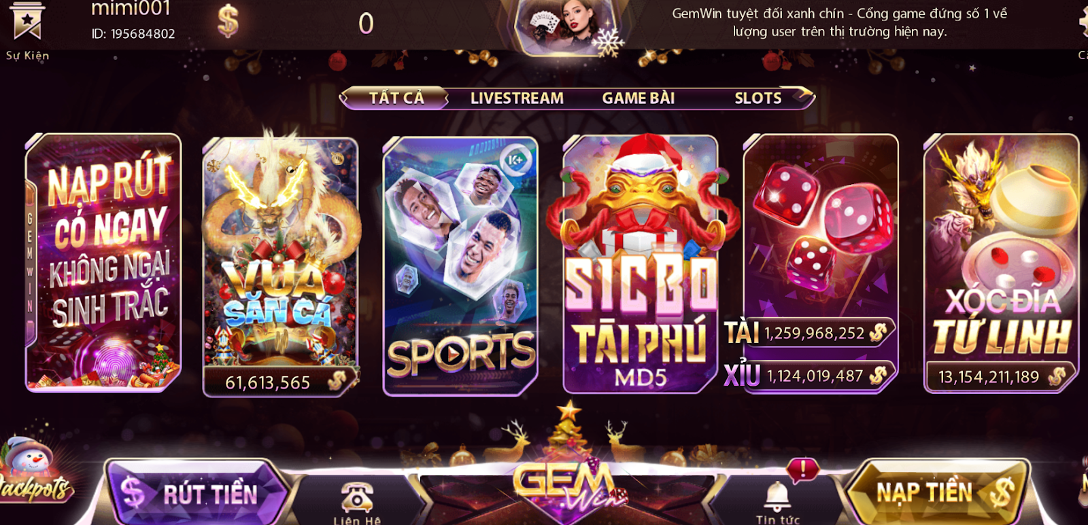This screenshot has width=1088, height=525.
Task: Switch to the GAME BÀI tab
Action: (x=638, y=98)
